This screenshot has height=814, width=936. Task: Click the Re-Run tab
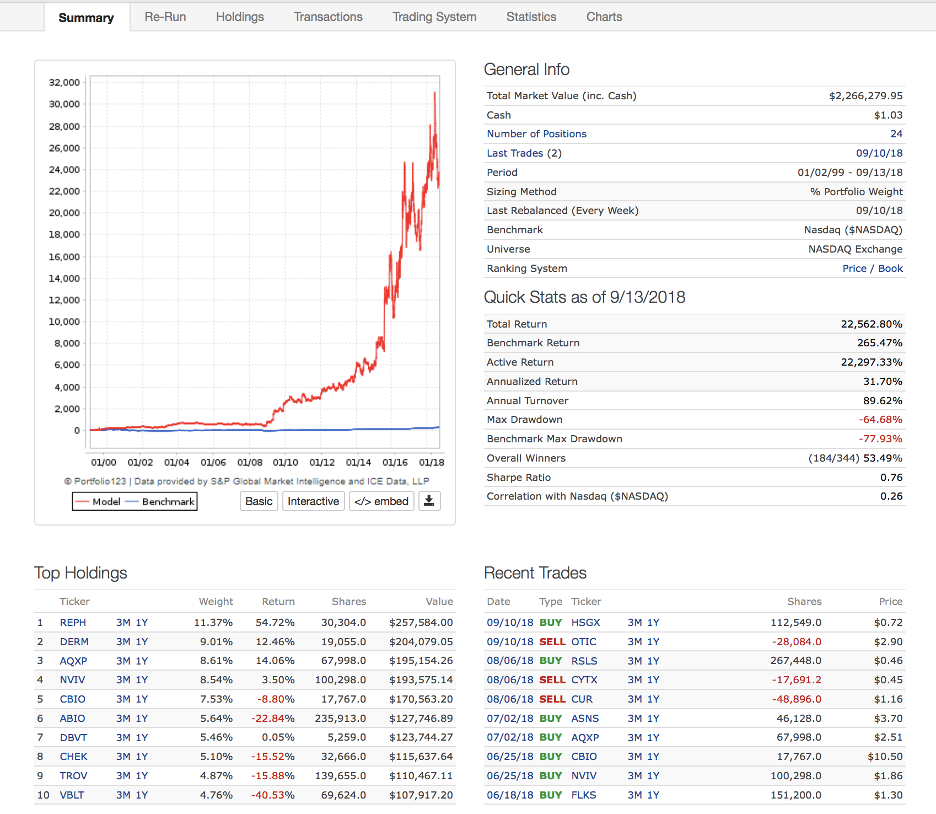click(165, 17)
